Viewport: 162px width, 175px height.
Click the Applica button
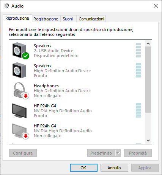point(145,168)
